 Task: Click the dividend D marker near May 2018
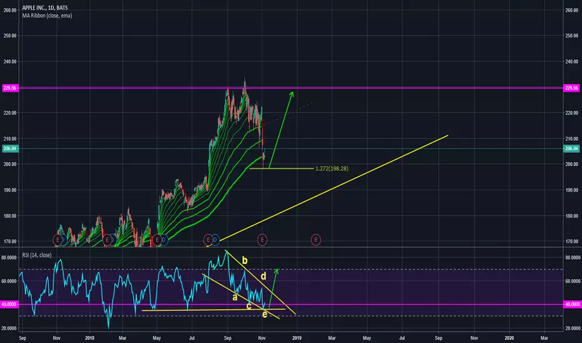tap(164, 240)
